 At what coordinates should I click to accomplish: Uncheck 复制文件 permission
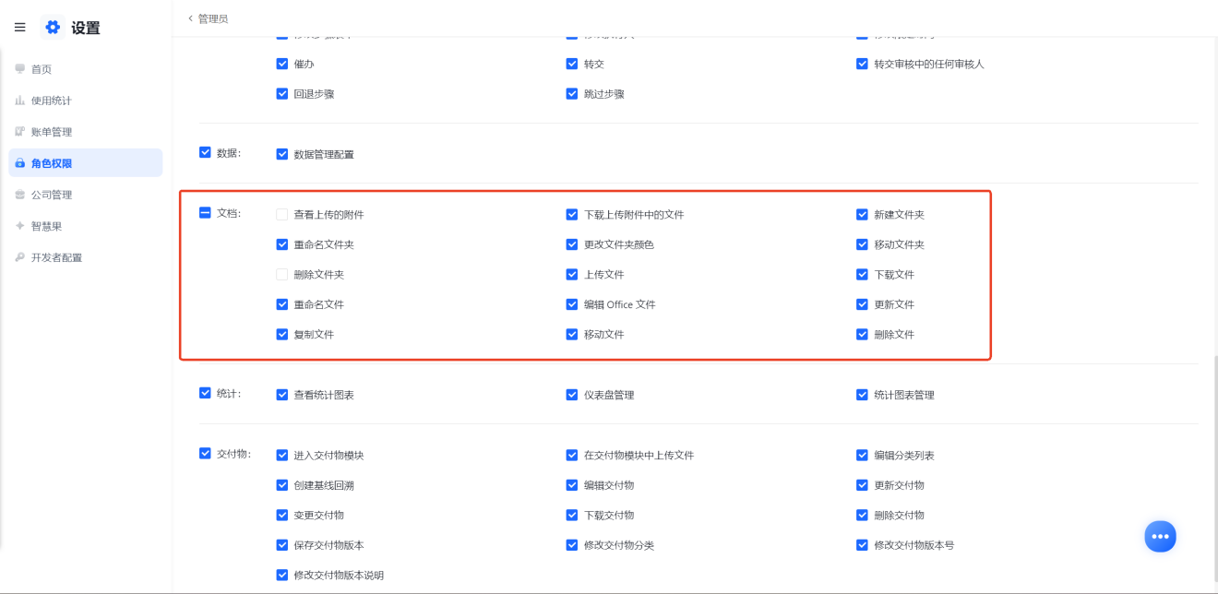pyautogui.click(x=282, y=334)
